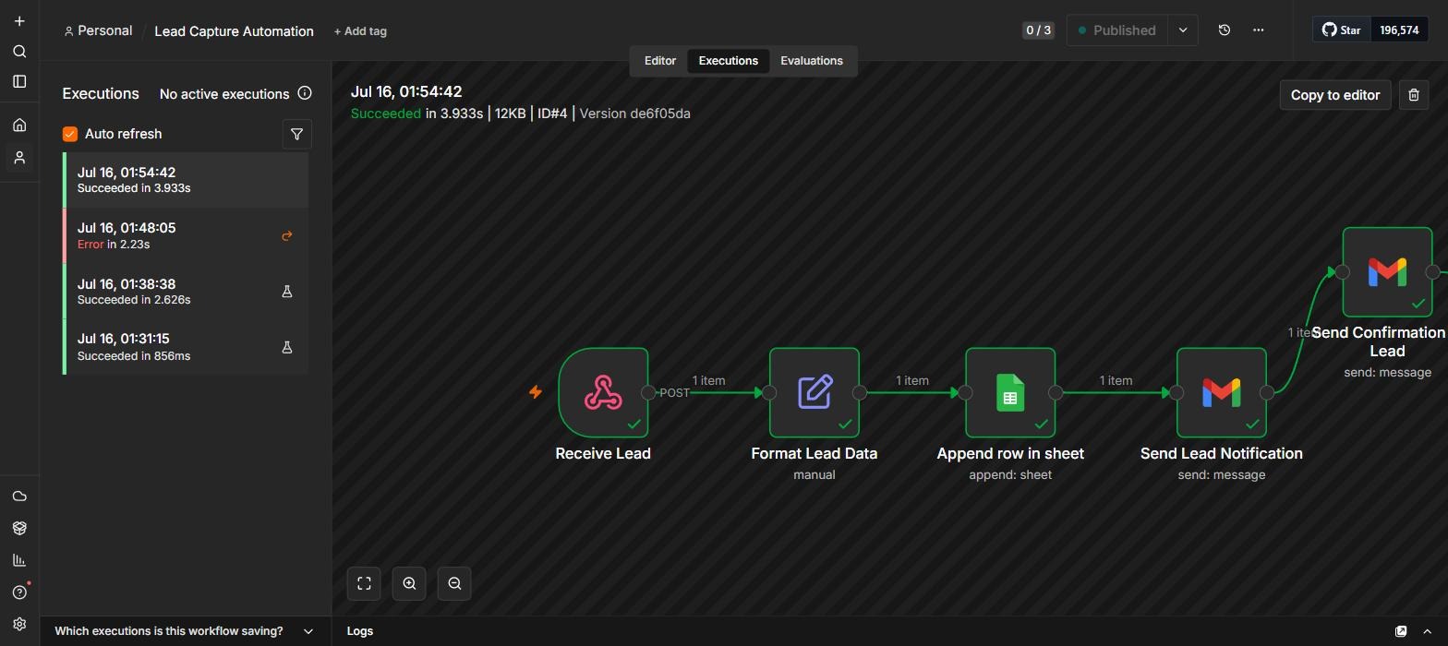Toggle the Auto refresh checkbox
Viewport: 1448px width, 646px height.
tap(70, 134)
